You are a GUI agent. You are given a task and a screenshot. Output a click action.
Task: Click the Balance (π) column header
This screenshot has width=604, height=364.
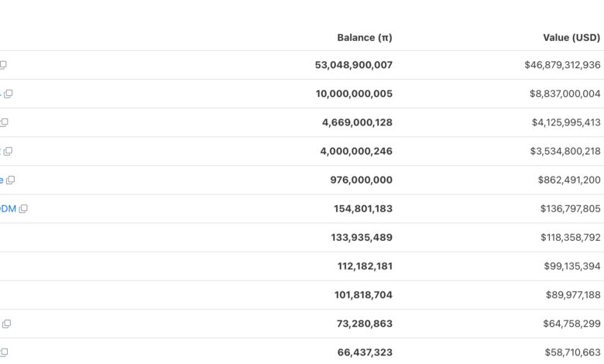pos(364,37)
